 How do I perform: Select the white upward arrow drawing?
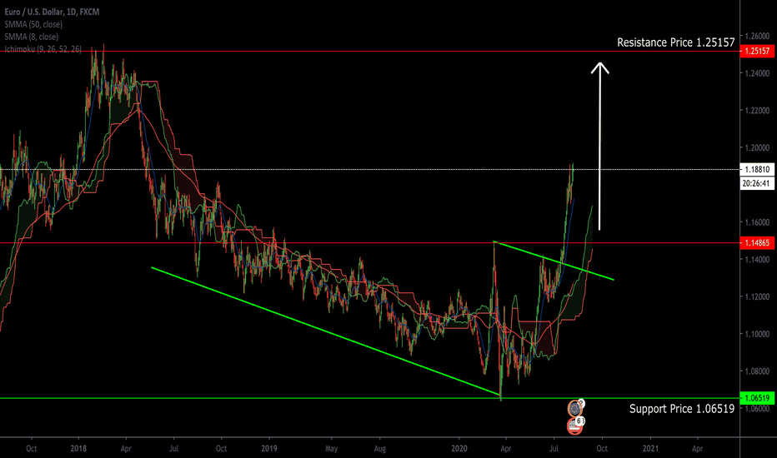coord(599,146)
